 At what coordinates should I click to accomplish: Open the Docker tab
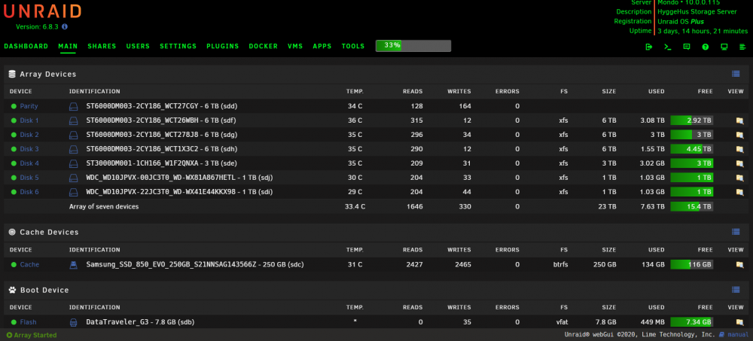point(263,47)
